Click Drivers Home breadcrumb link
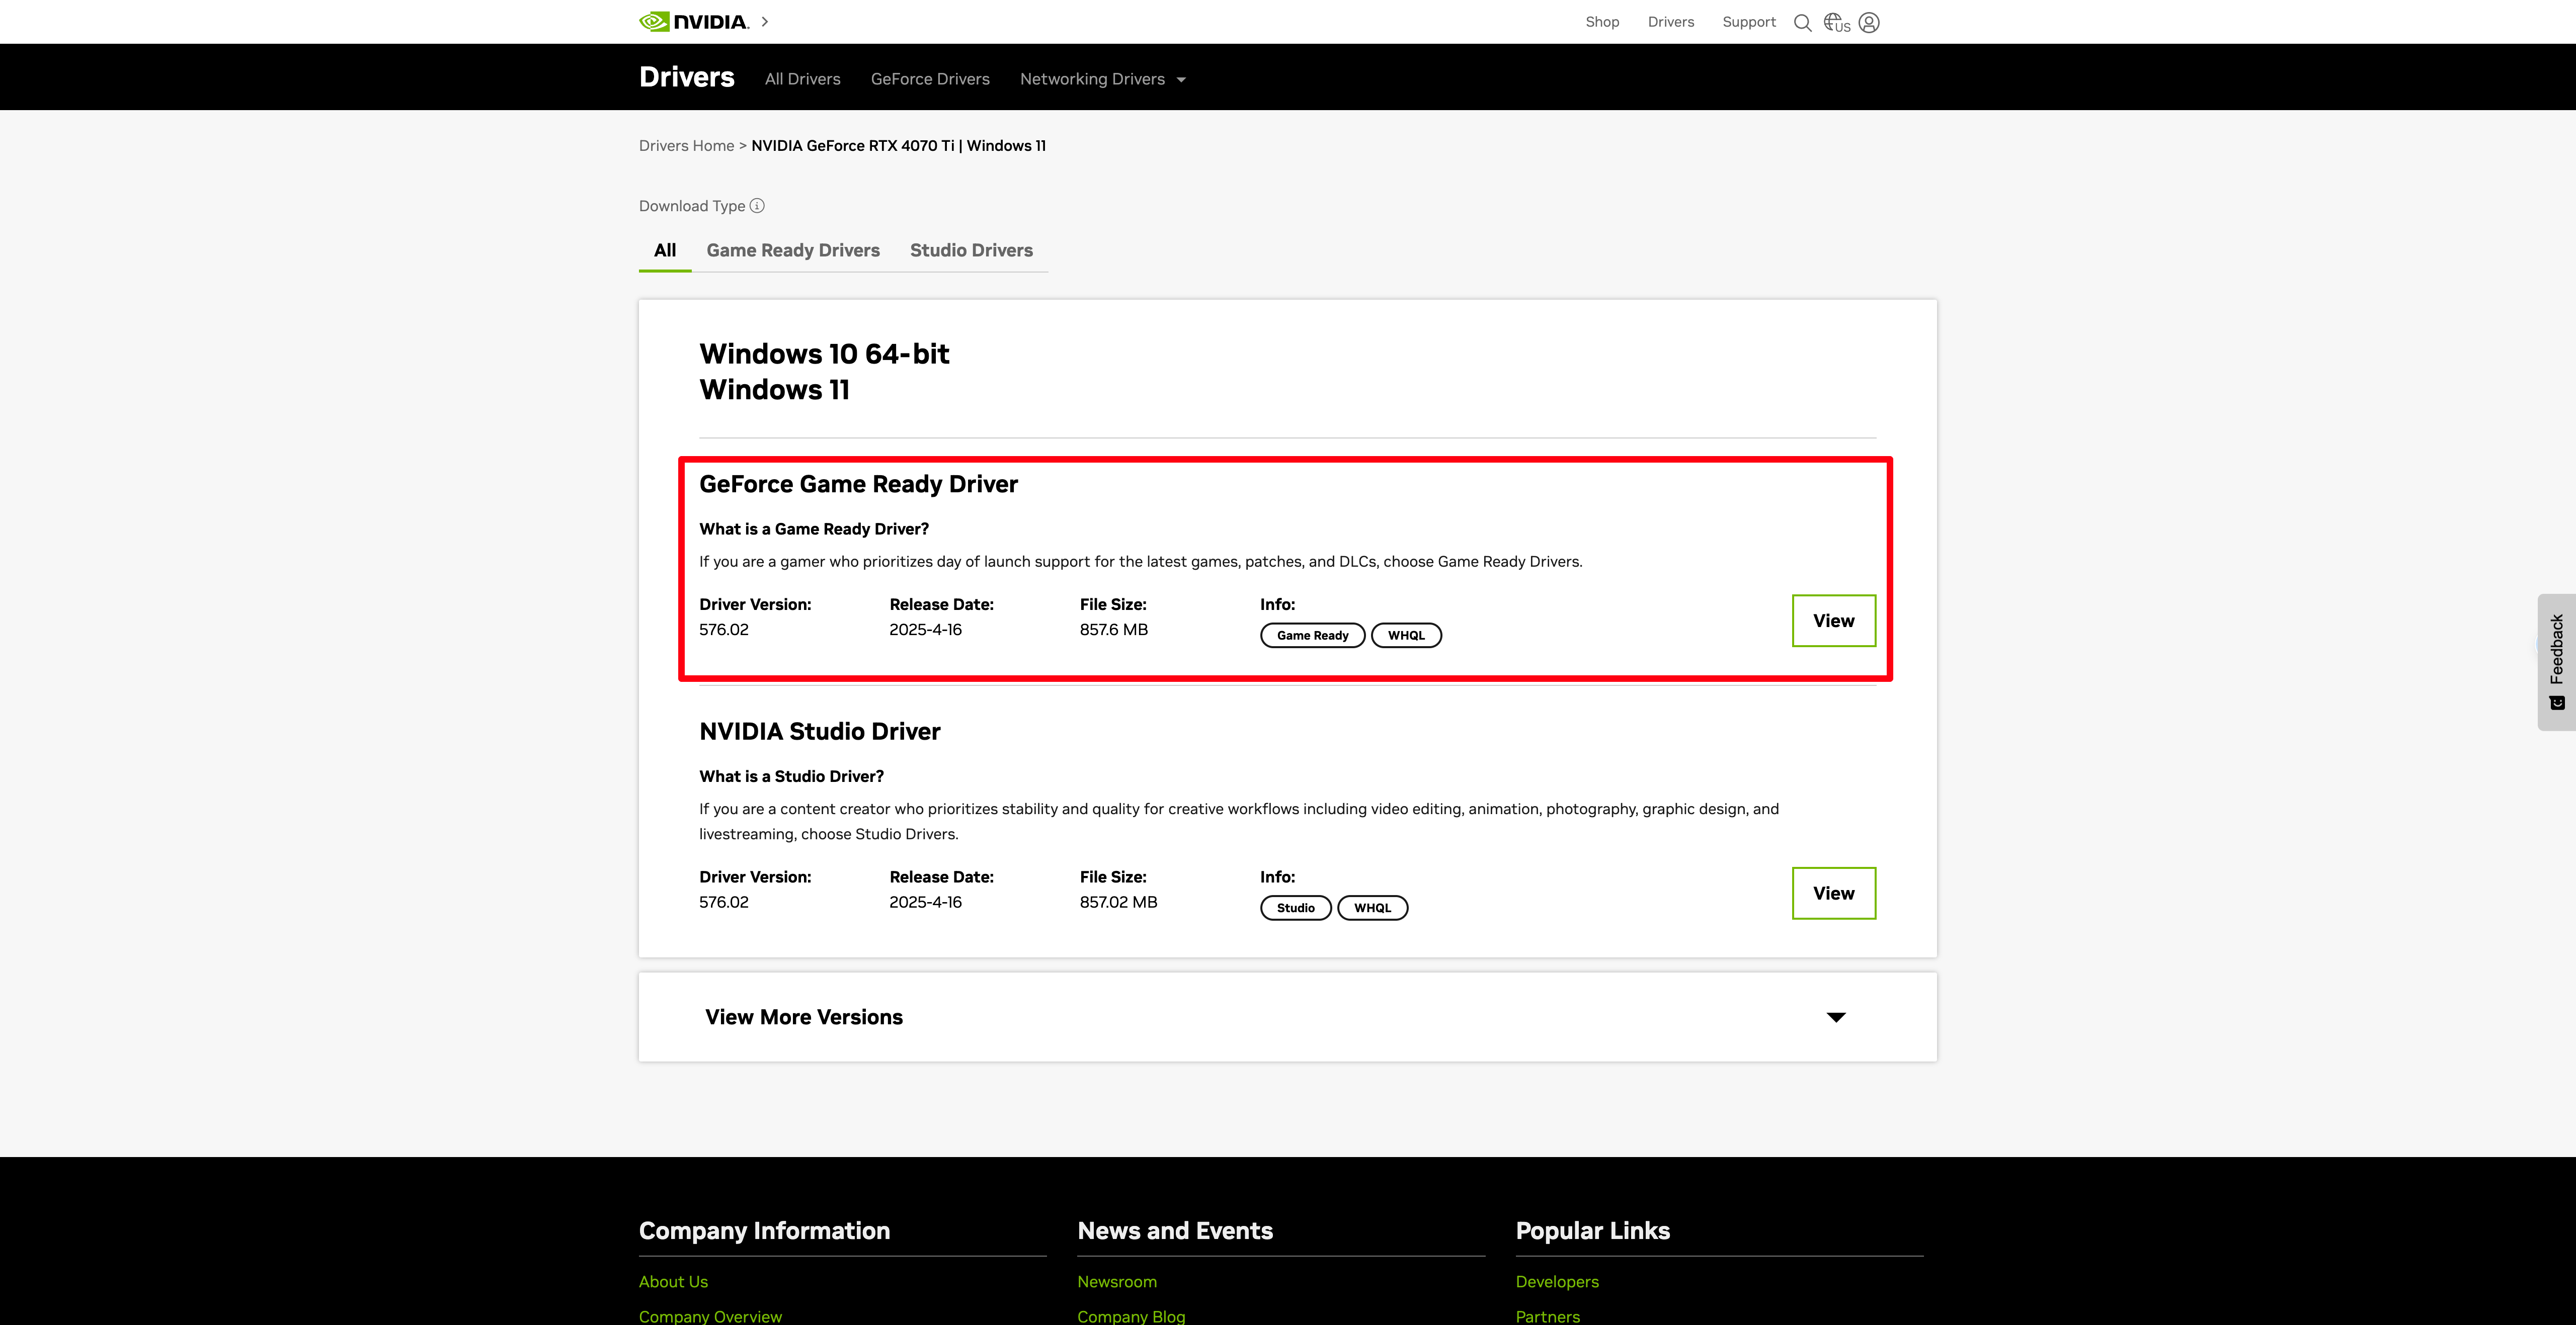This screenshot has width=2576, height=1325. [686, 146]
